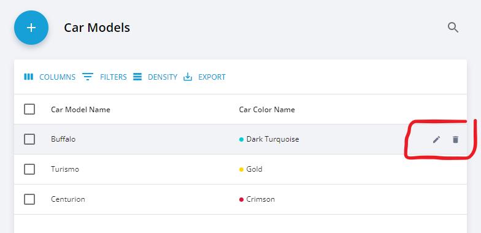Select the Centurion row checkbox
Viewport: 481px width, 233px height.
pos(29,199)
